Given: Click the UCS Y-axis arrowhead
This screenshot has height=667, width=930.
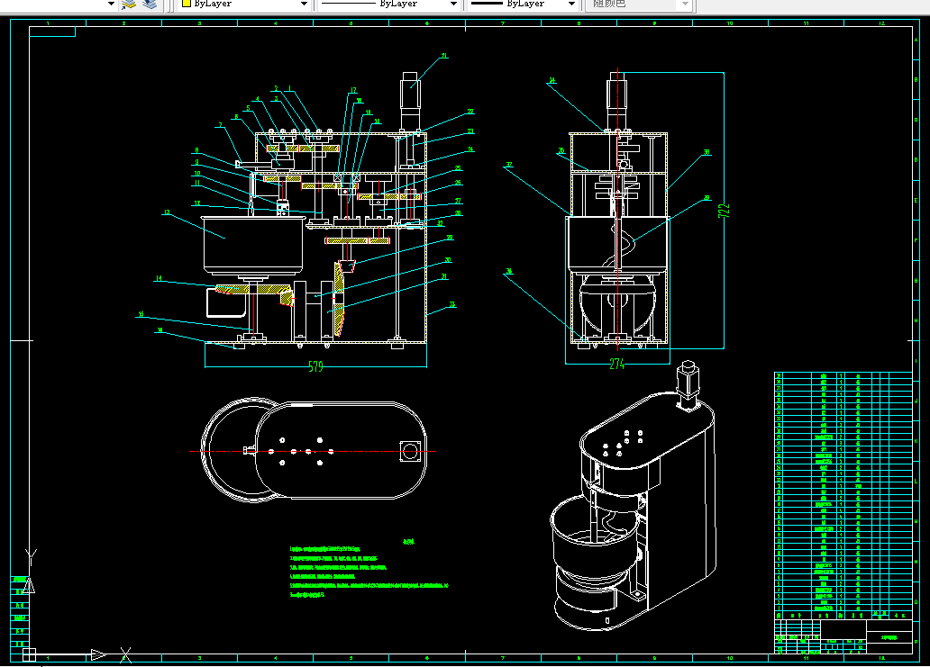Looking at the screenshot, I should point(29,585).
